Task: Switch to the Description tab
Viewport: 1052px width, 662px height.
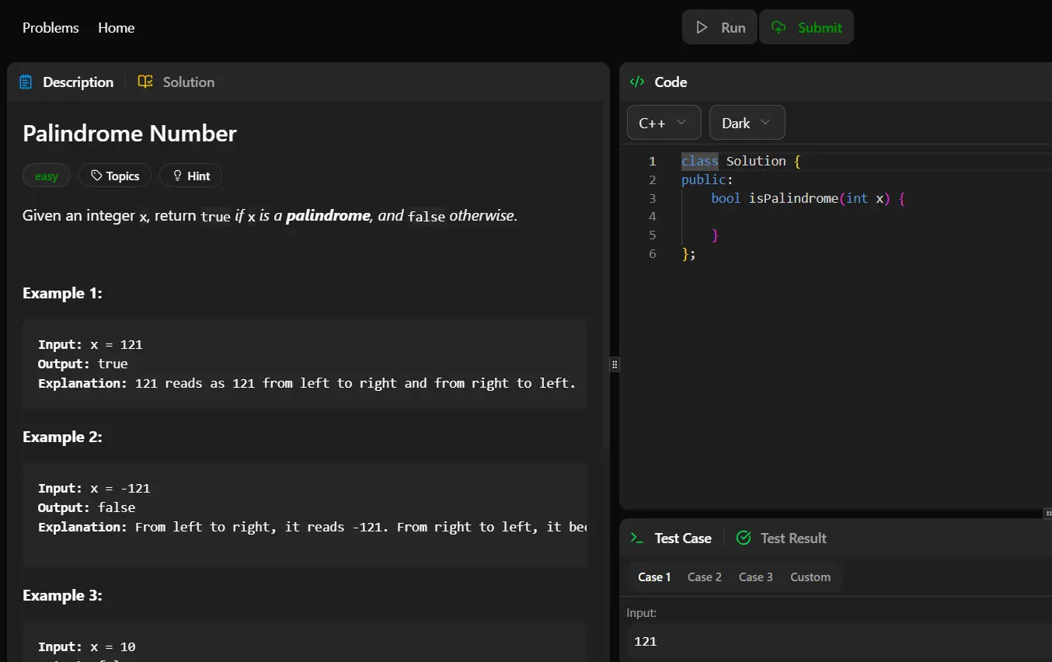Action: coord(67,82)
